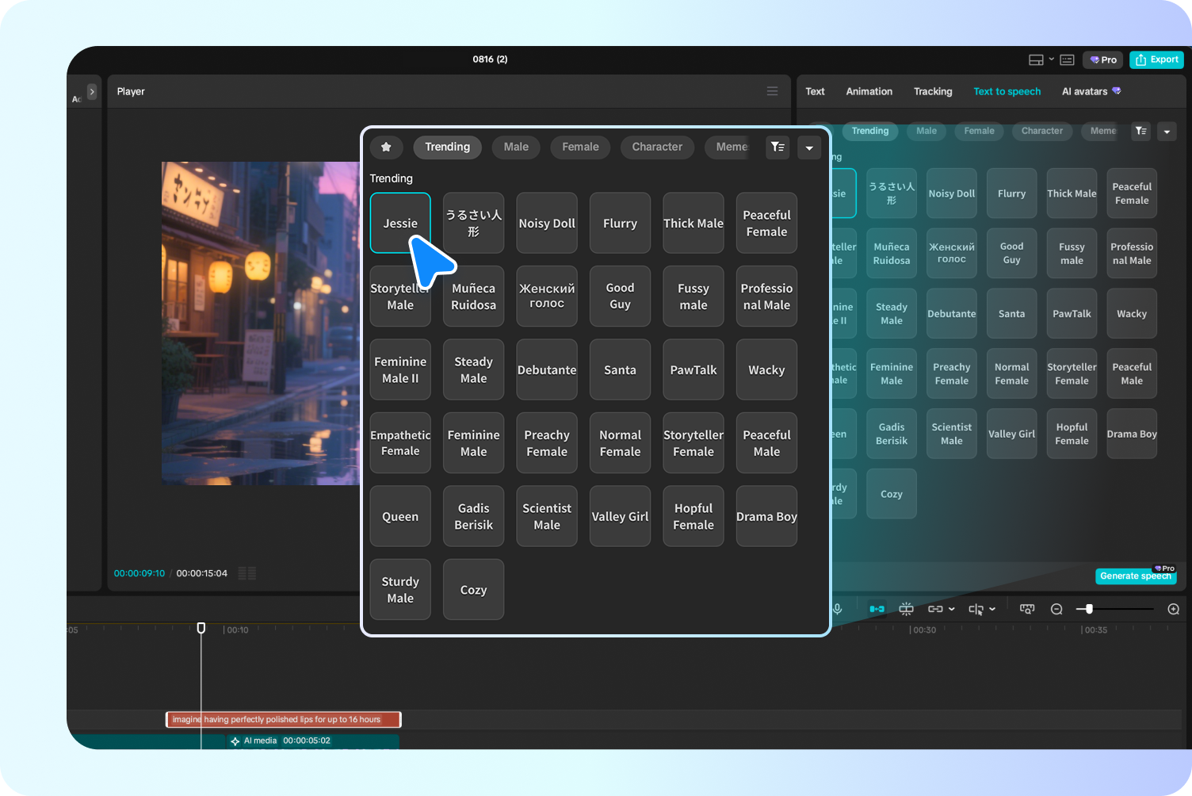Expand the voice categories overflow chevron

tap(809, 147)
